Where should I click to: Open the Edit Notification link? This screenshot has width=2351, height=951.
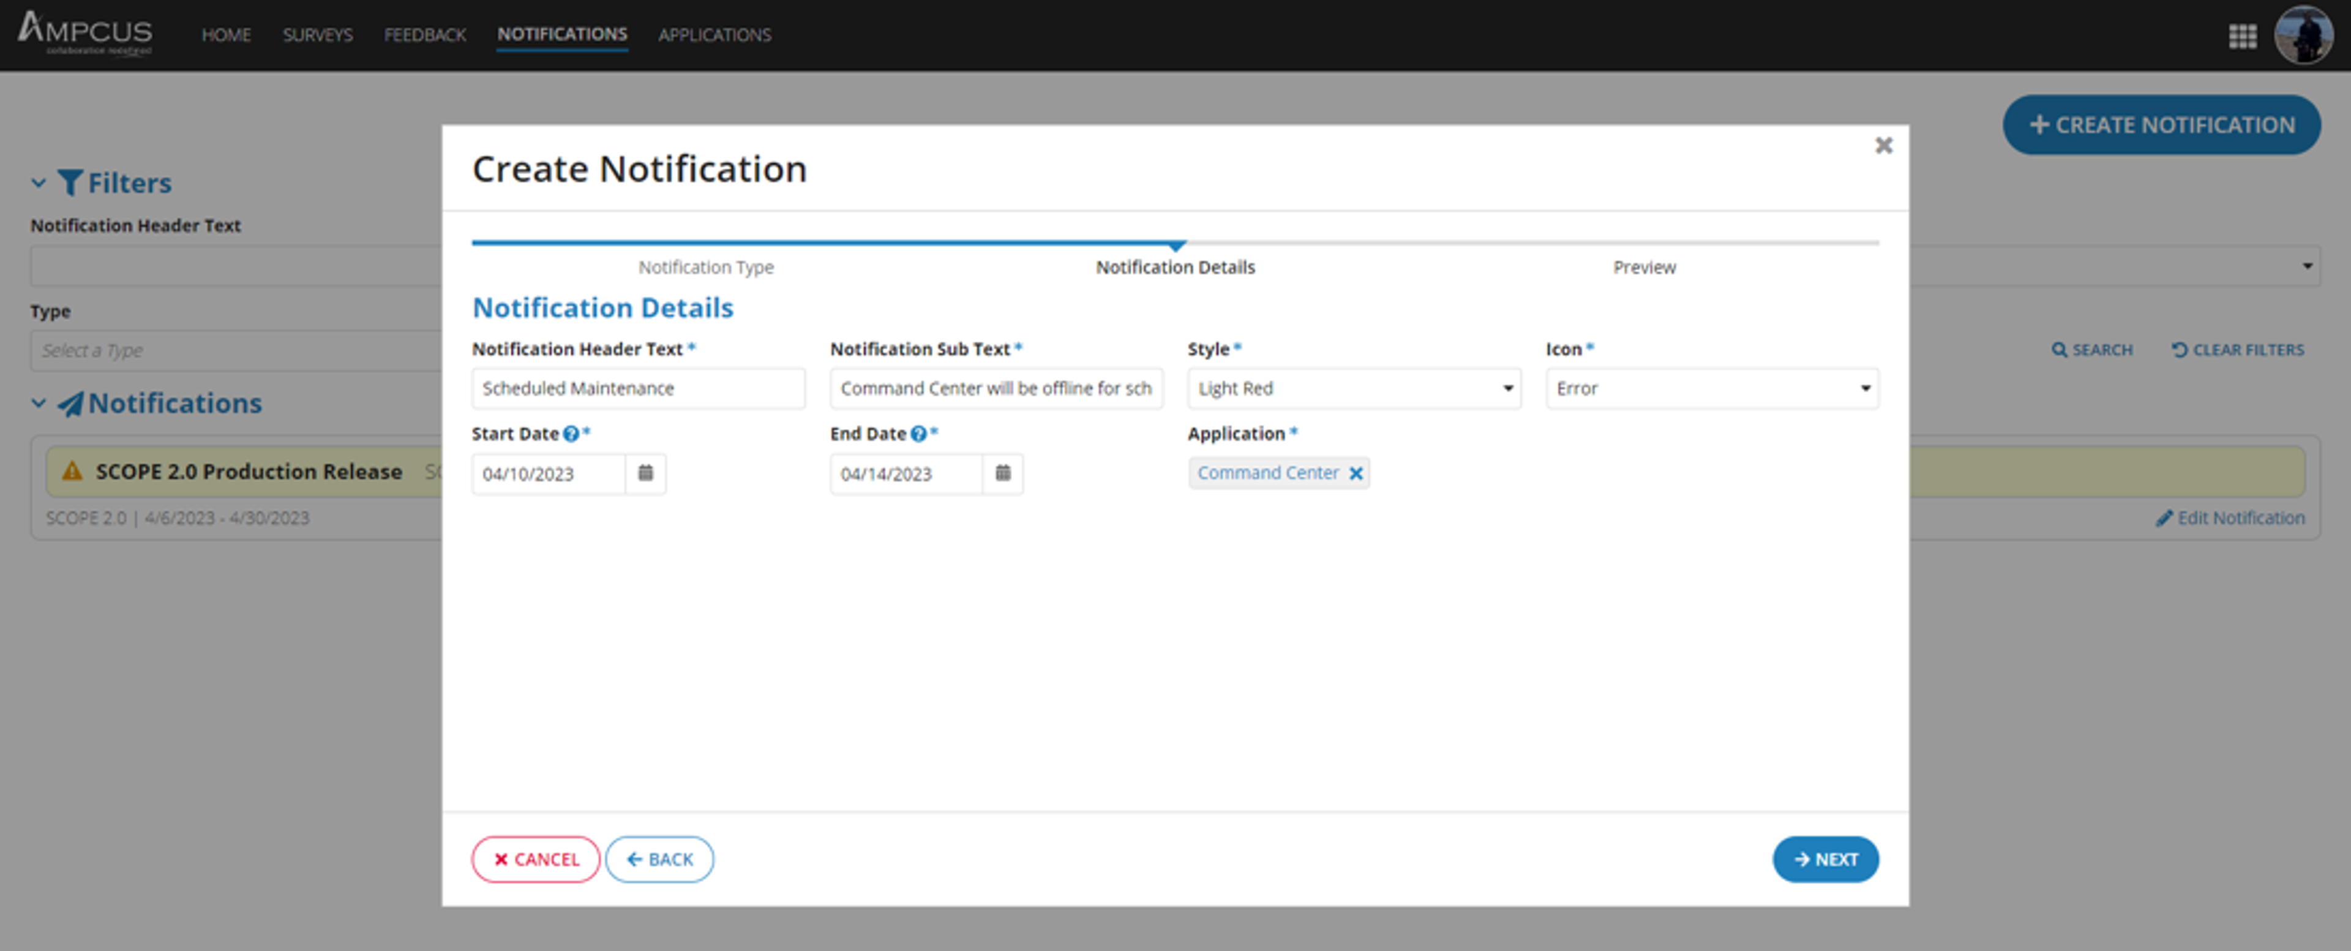tap(2230, 519)
